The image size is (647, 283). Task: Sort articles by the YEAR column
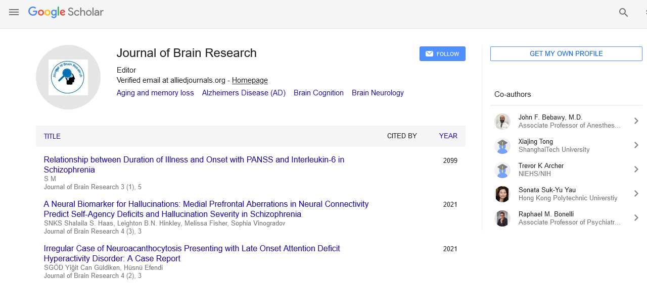coord(448,136)
